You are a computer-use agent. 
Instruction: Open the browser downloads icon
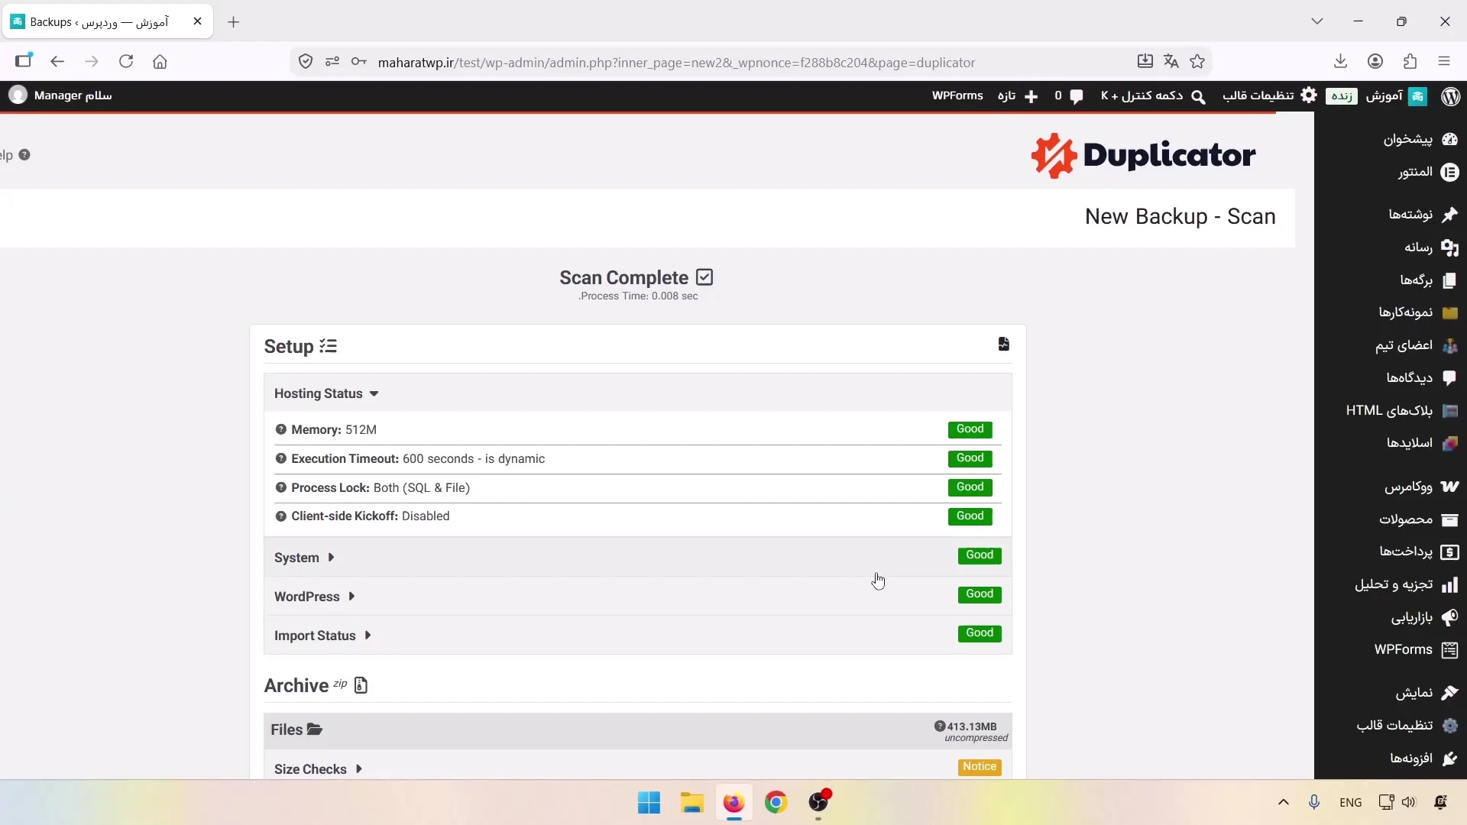[x=1340, y=62]
